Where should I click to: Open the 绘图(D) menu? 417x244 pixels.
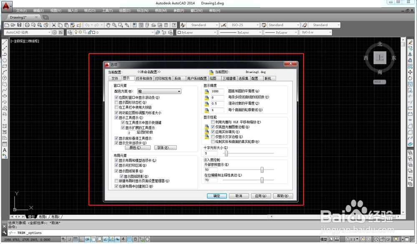(x=124, y=11)
